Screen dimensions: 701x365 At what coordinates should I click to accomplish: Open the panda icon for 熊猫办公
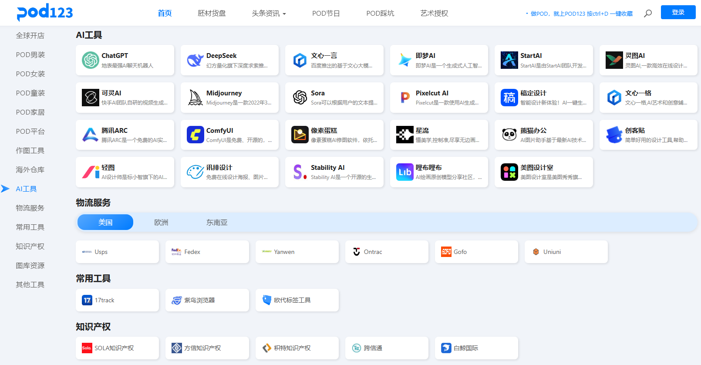[509, 135]
